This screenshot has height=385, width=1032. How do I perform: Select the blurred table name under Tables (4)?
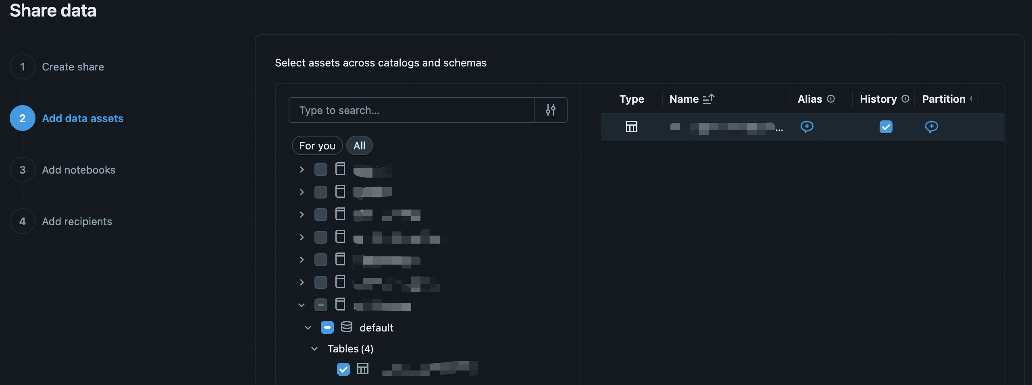tap(430, 368)
